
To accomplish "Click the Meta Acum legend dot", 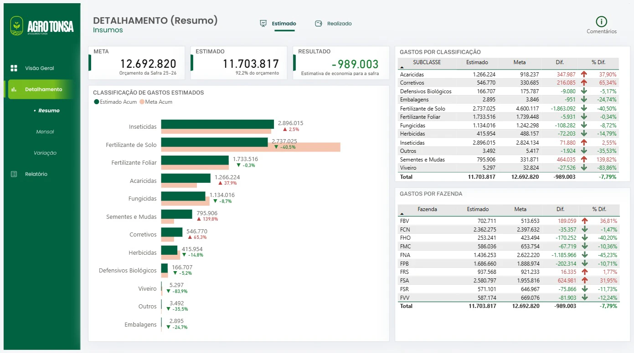I will 142,102.
